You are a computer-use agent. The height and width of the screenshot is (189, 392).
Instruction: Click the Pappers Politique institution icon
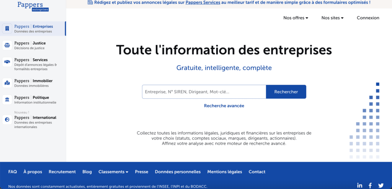7,100
